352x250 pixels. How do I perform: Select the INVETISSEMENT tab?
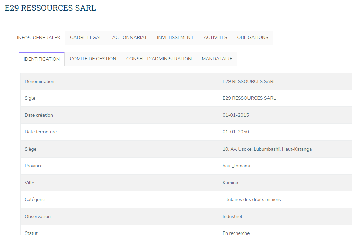pyautogui.click(x=175, y=37)
